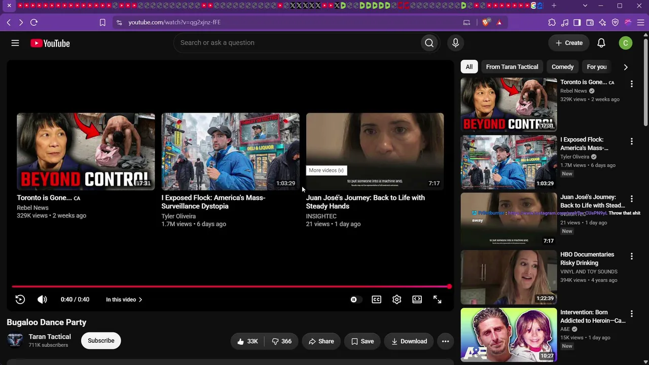
Task: Open options menu for Intervention: Born Addicted
Action: [x=631, y=314]
